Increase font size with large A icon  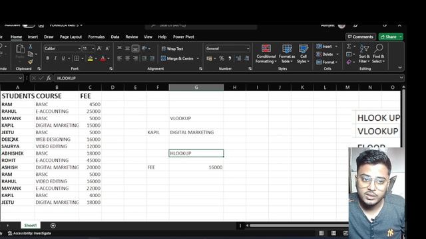click(99, 48)
